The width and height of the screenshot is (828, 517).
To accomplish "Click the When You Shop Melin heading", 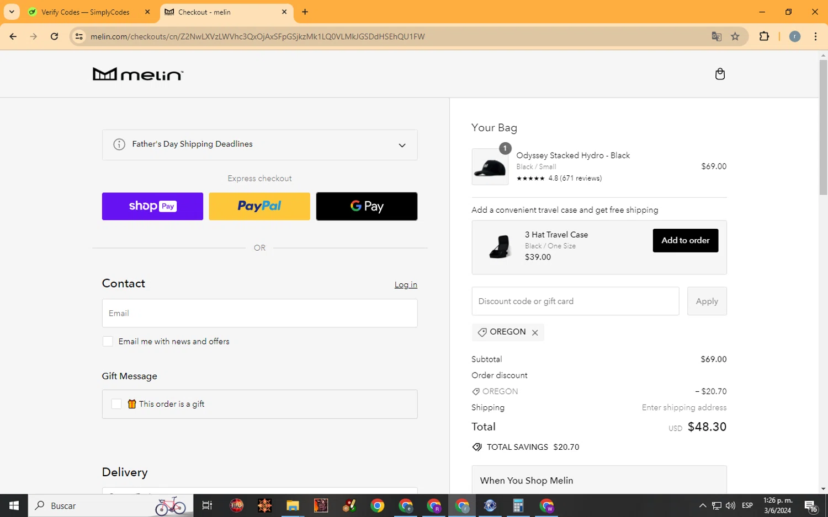I will click(x=526, y=481).
